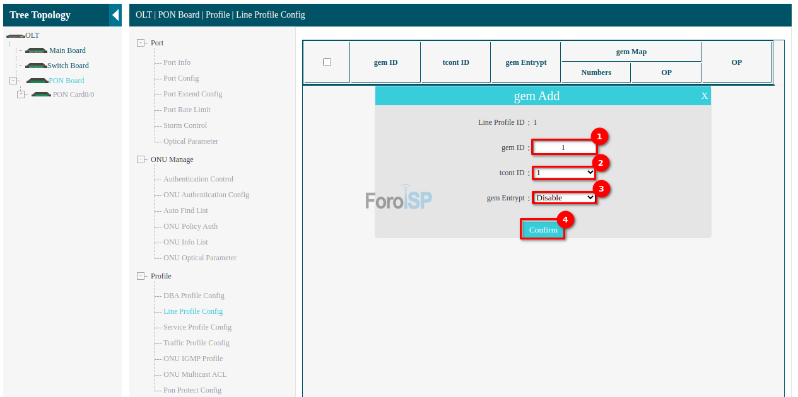Viewport: 798px width, 397px height.
Task: Toggle the select-all checkbox in table header
Action: pos(327,62)
